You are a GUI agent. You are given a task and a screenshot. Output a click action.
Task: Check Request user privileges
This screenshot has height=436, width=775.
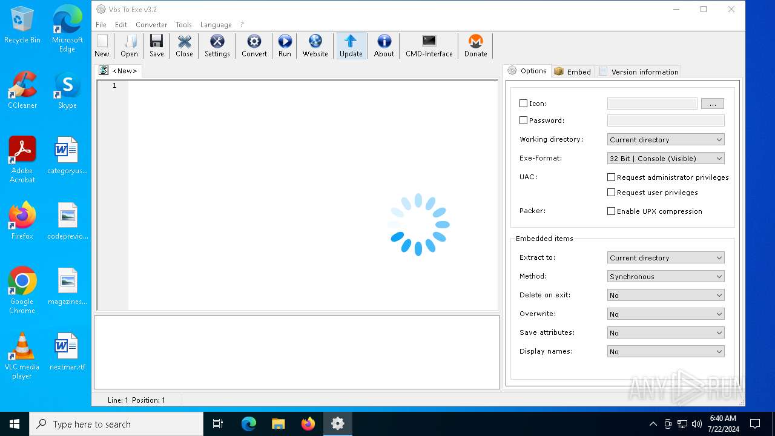[x=612, y=193]
